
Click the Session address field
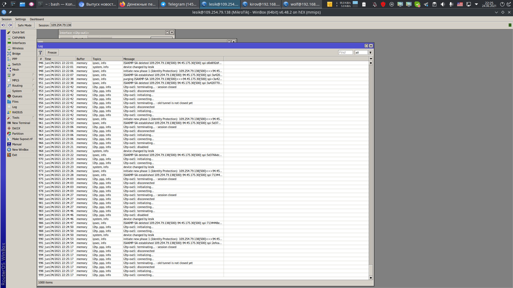(61, 25)
